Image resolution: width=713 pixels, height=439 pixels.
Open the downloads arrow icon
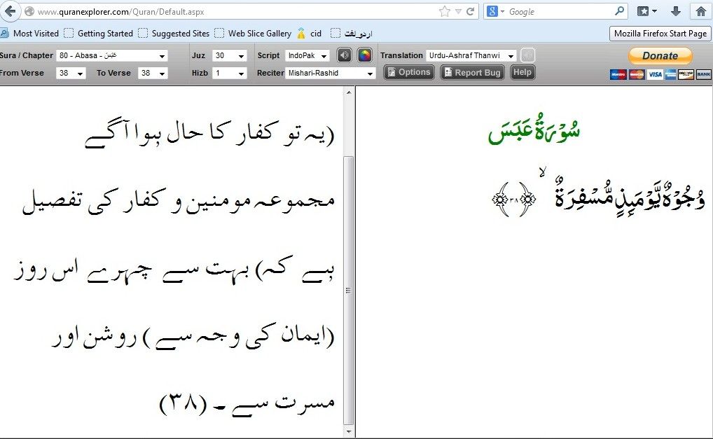pos(676,11)
